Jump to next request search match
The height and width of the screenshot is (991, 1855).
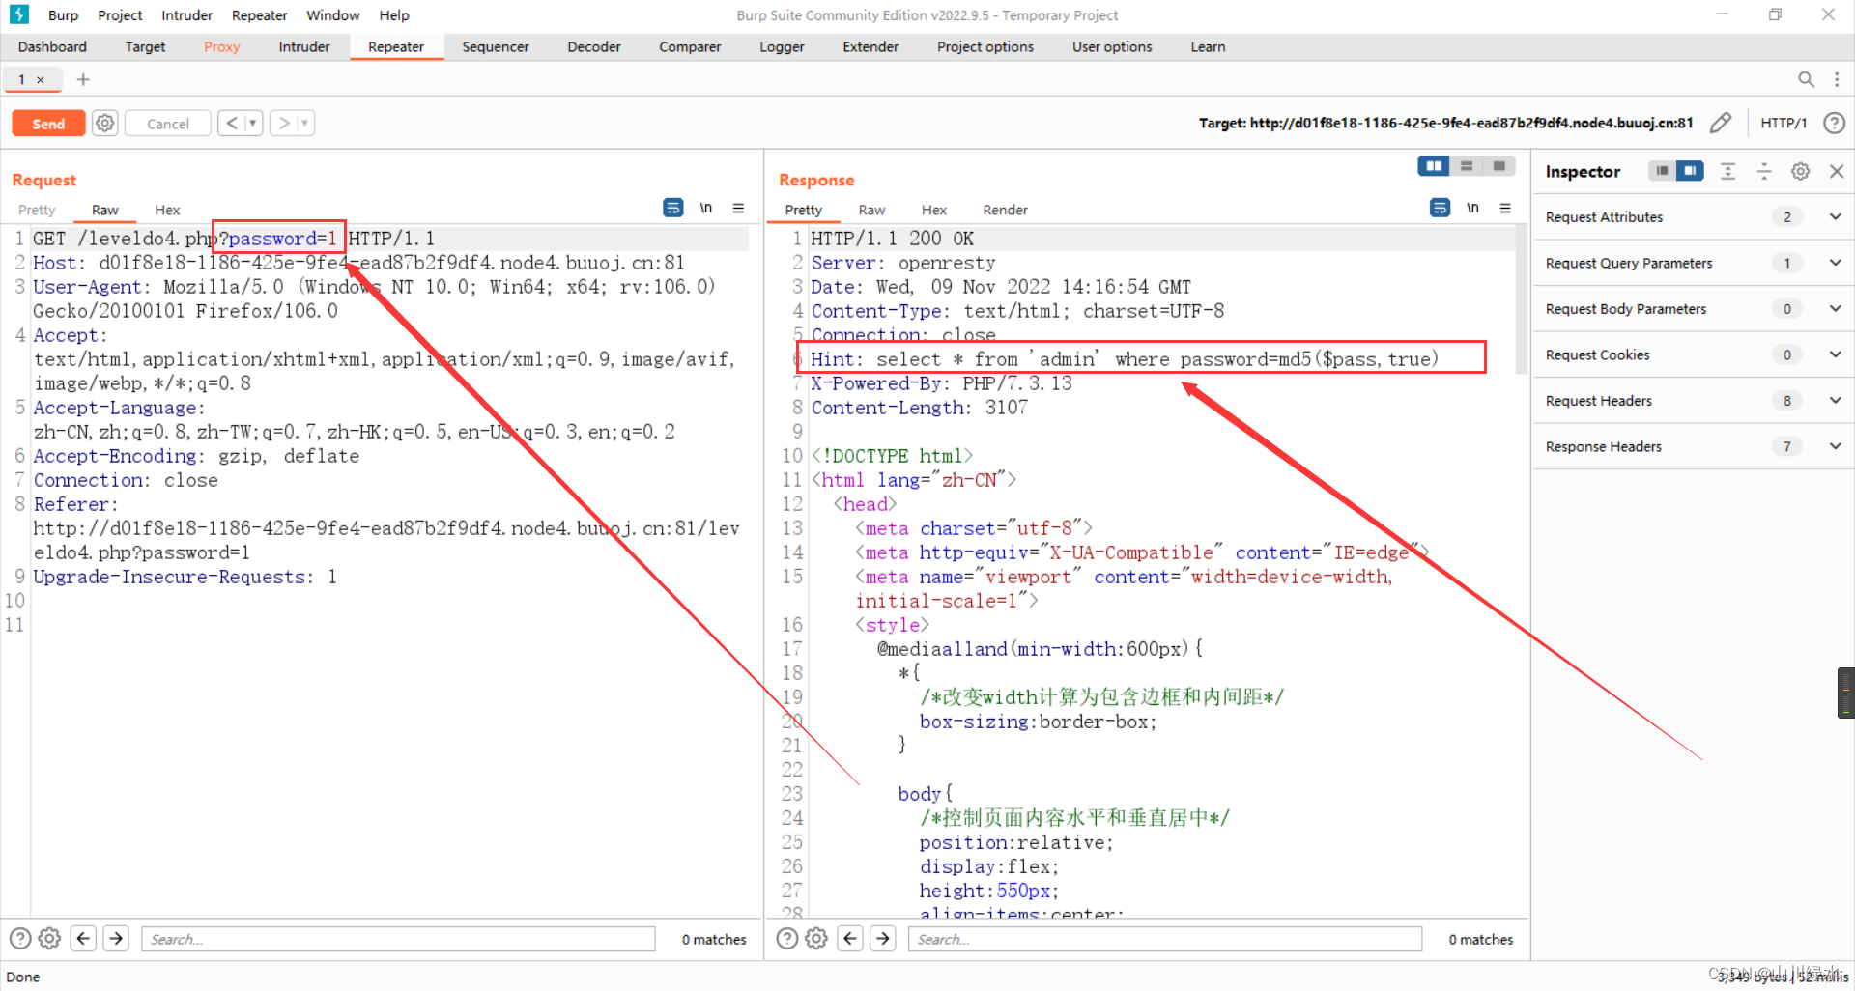116,938
